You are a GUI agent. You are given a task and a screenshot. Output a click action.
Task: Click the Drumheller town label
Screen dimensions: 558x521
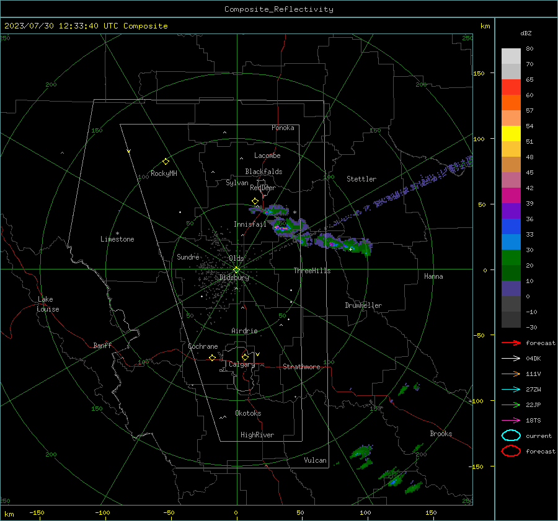363,305
